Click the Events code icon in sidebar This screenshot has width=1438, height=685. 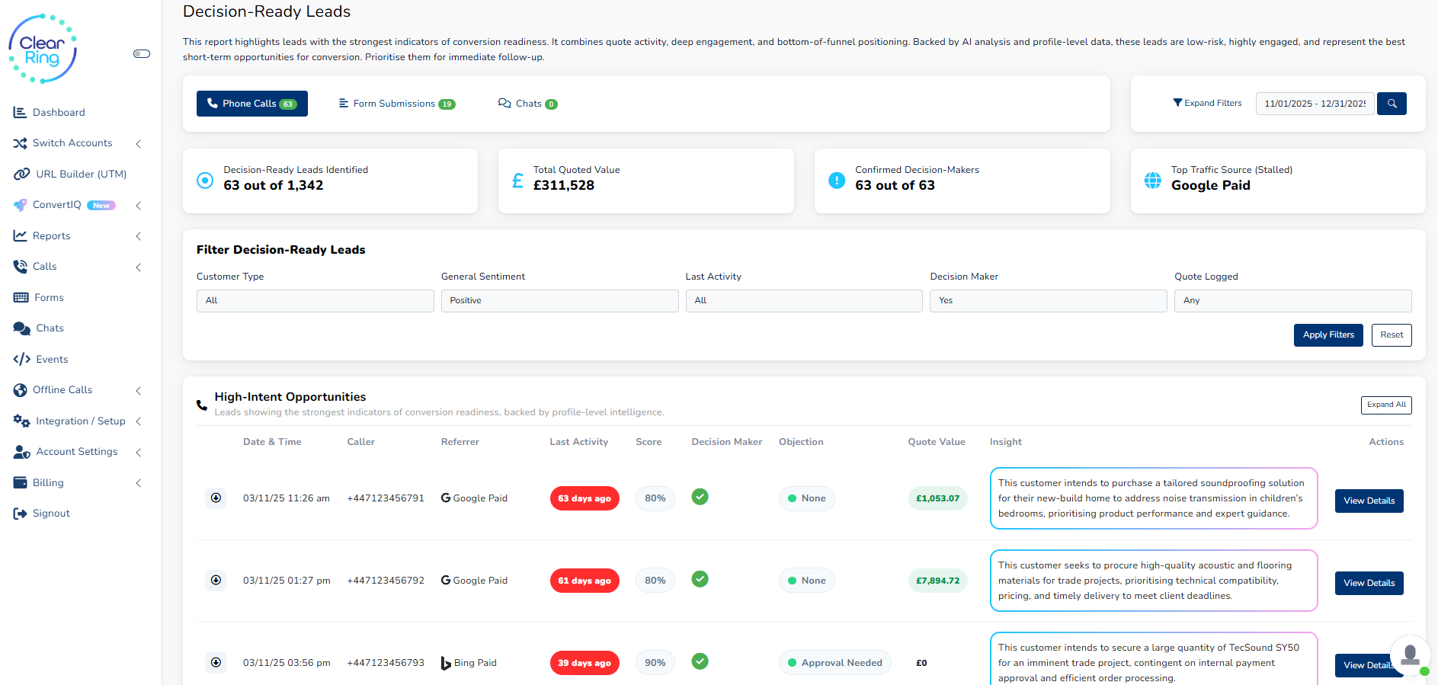22,360
